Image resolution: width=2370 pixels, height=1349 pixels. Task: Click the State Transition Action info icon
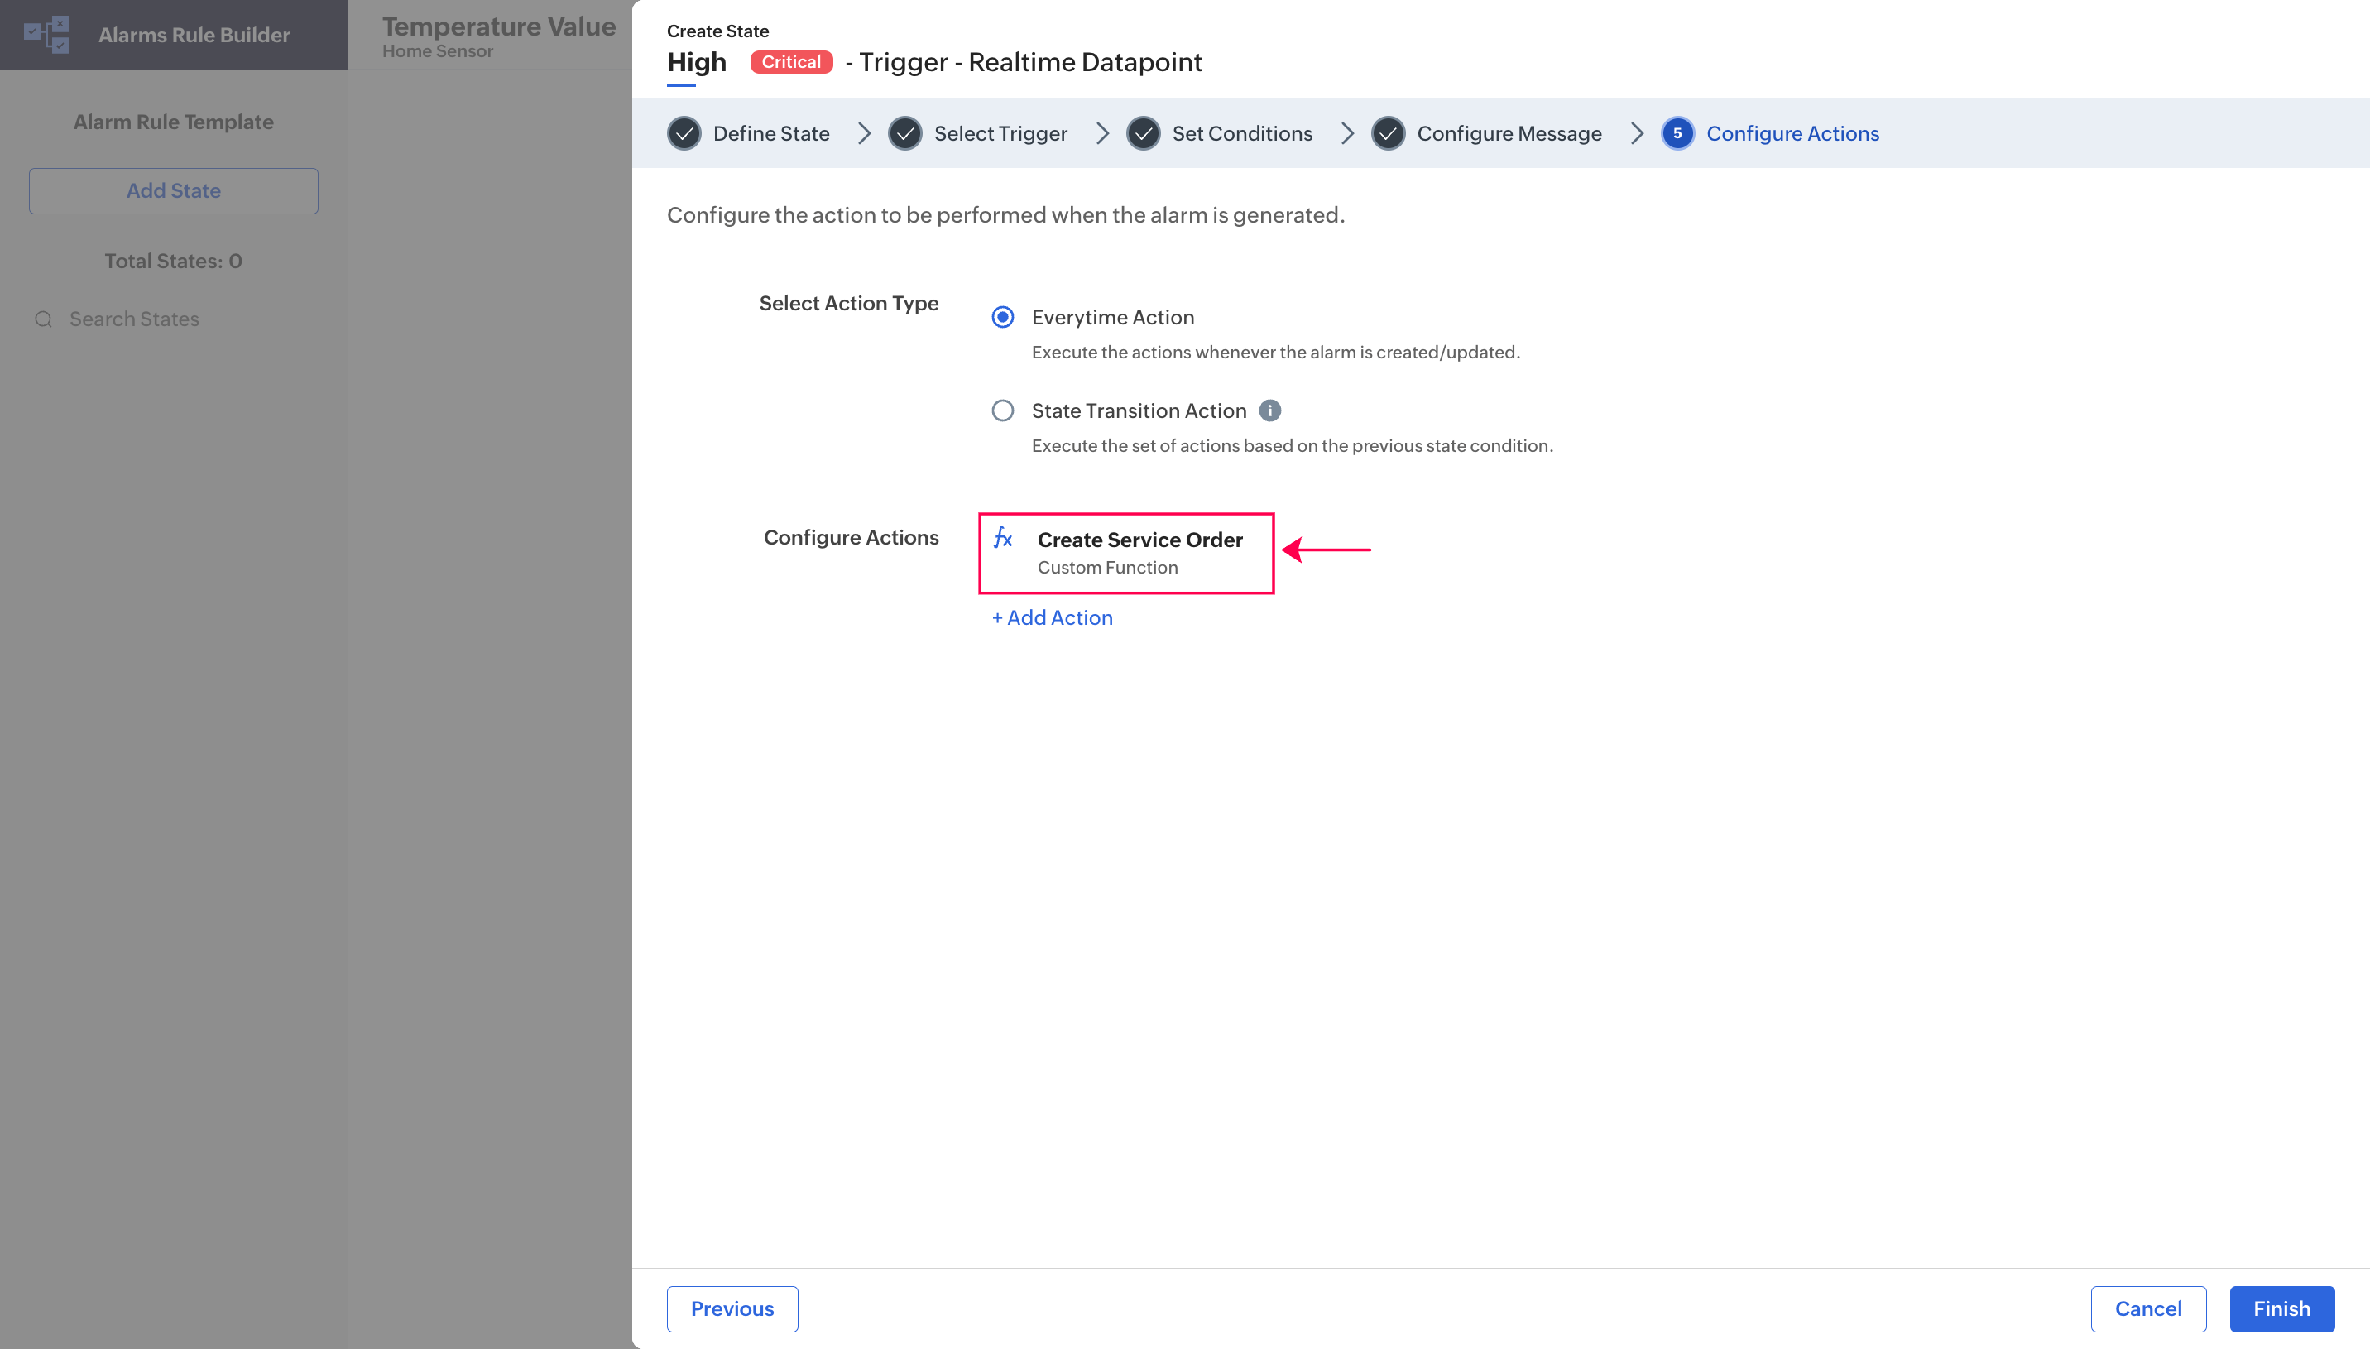click(1269, 410)
